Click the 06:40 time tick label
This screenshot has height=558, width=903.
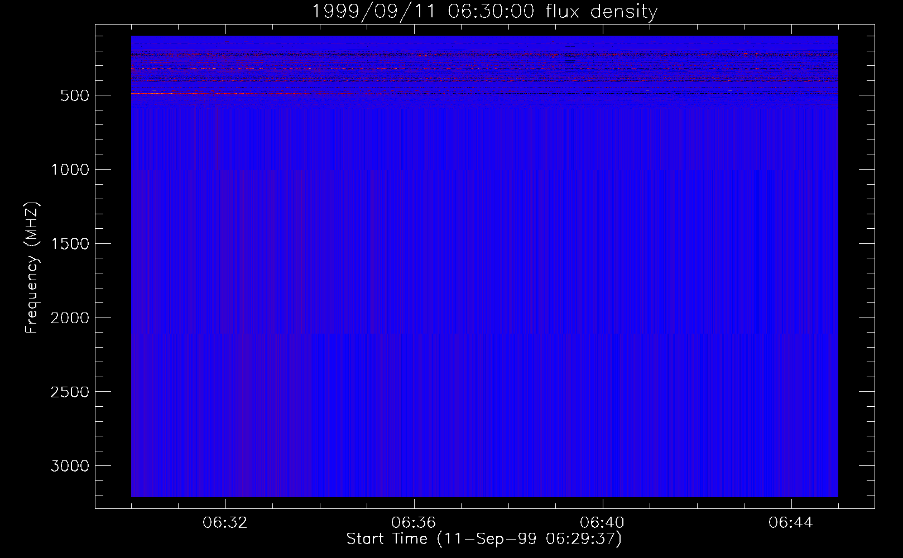602,523
